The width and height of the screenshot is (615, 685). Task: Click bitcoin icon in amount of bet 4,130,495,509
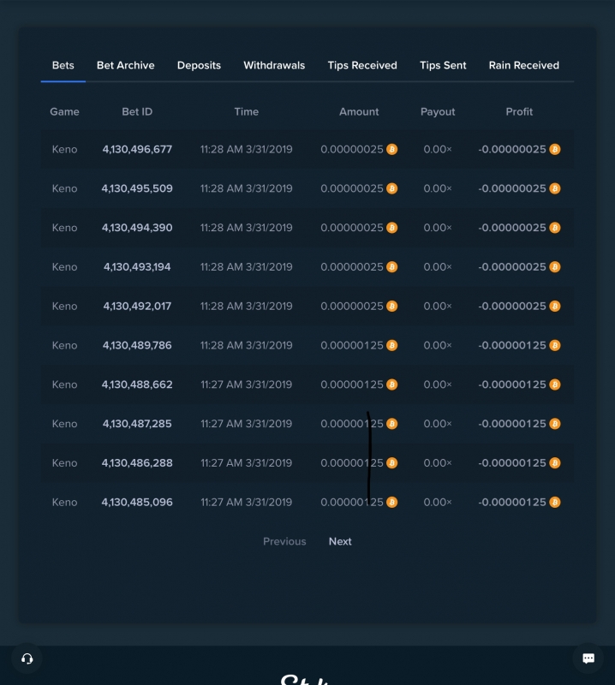click(x=392, y=188)
